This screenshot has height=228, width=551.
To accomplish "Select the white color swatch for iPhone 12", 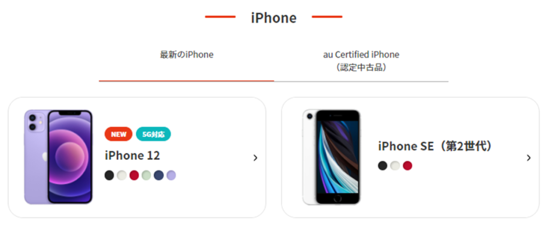I will (x=122, y=175).
